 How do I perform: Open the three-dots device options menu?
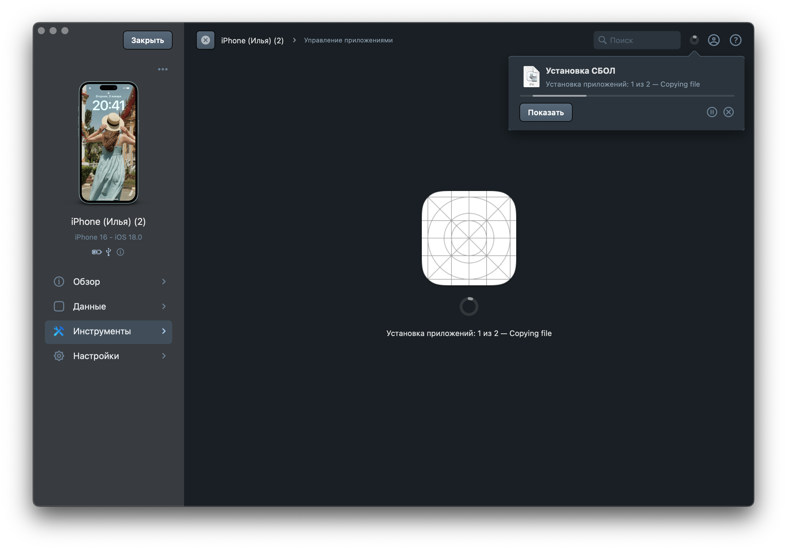[163, 69]
